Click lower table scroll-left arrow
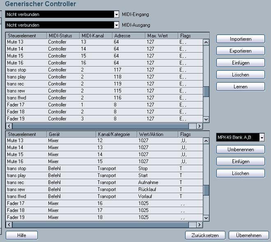This screenshot has width=271, height=242. pyautogui.click(x=9, y=225)
